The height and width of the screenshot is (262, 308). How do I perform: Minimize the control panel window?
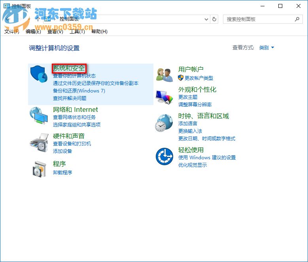[263, 6]
